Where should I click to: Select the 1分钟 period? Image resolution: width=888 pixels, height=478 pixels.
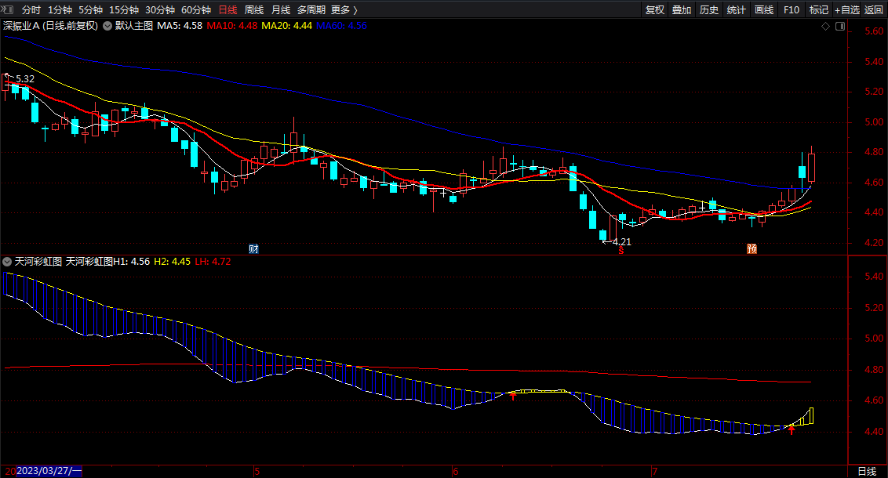60,9
